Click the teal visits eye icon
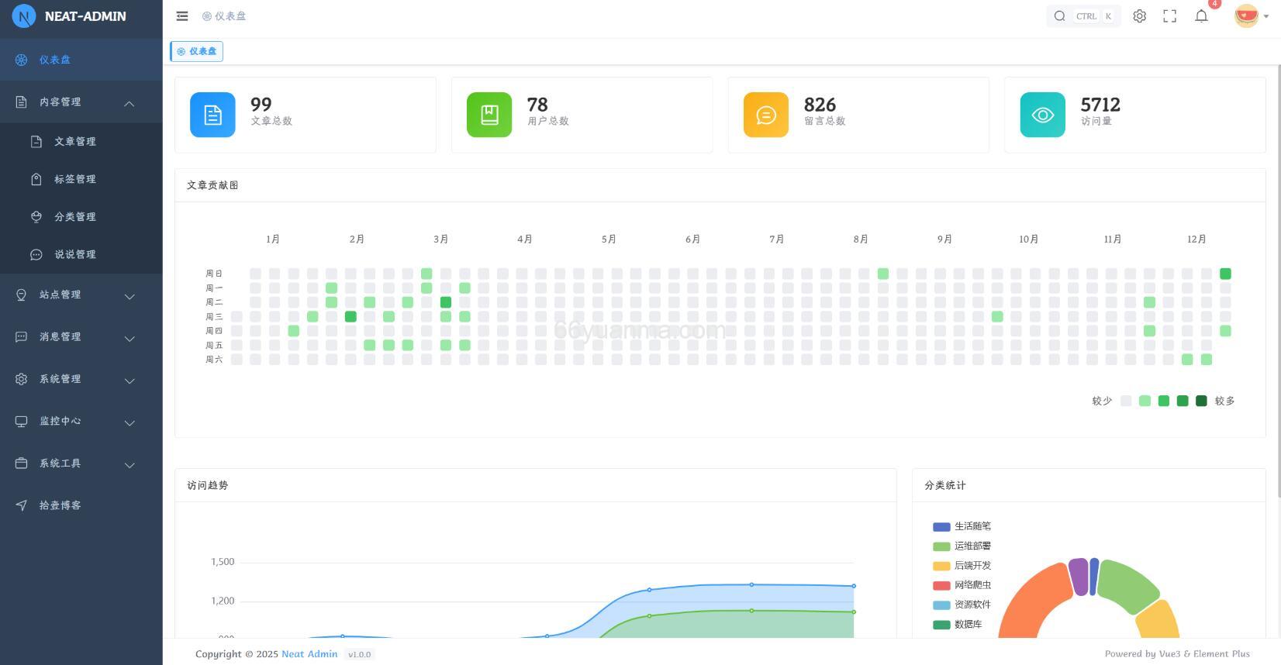The image size is (1281, 665). click(x=1042, y=115)
